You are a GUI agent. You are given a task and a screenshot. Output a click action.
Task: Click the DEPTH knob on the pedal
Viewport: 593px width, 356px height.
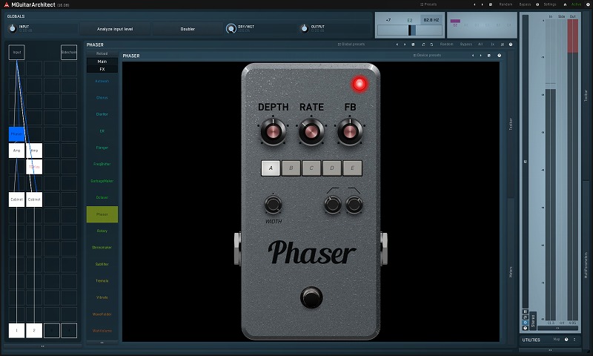[273, 132]
